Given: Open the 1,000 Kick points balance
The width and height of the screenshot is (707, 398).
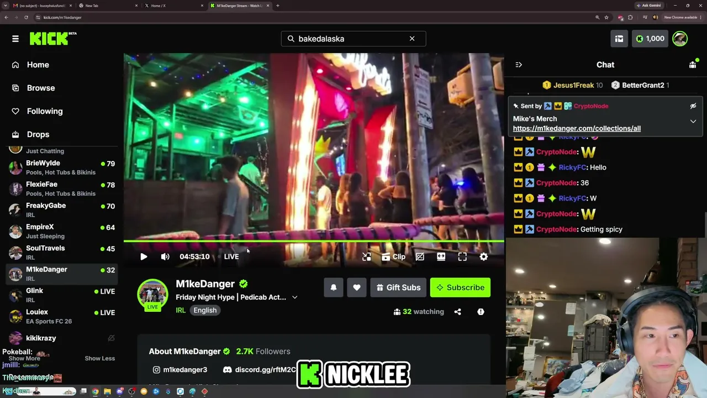Looking at the screenshot, I should tap(650, 39).
